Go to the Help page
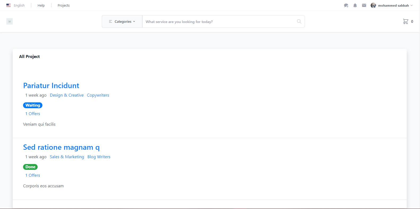Image resolution: width=420 pixels, height=209 pixels. (41, 6)
